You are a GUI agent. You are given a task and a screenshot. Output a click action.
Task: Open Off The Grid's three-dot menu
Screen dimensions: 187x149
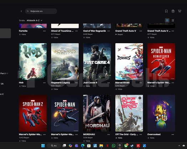click(141, 134)
